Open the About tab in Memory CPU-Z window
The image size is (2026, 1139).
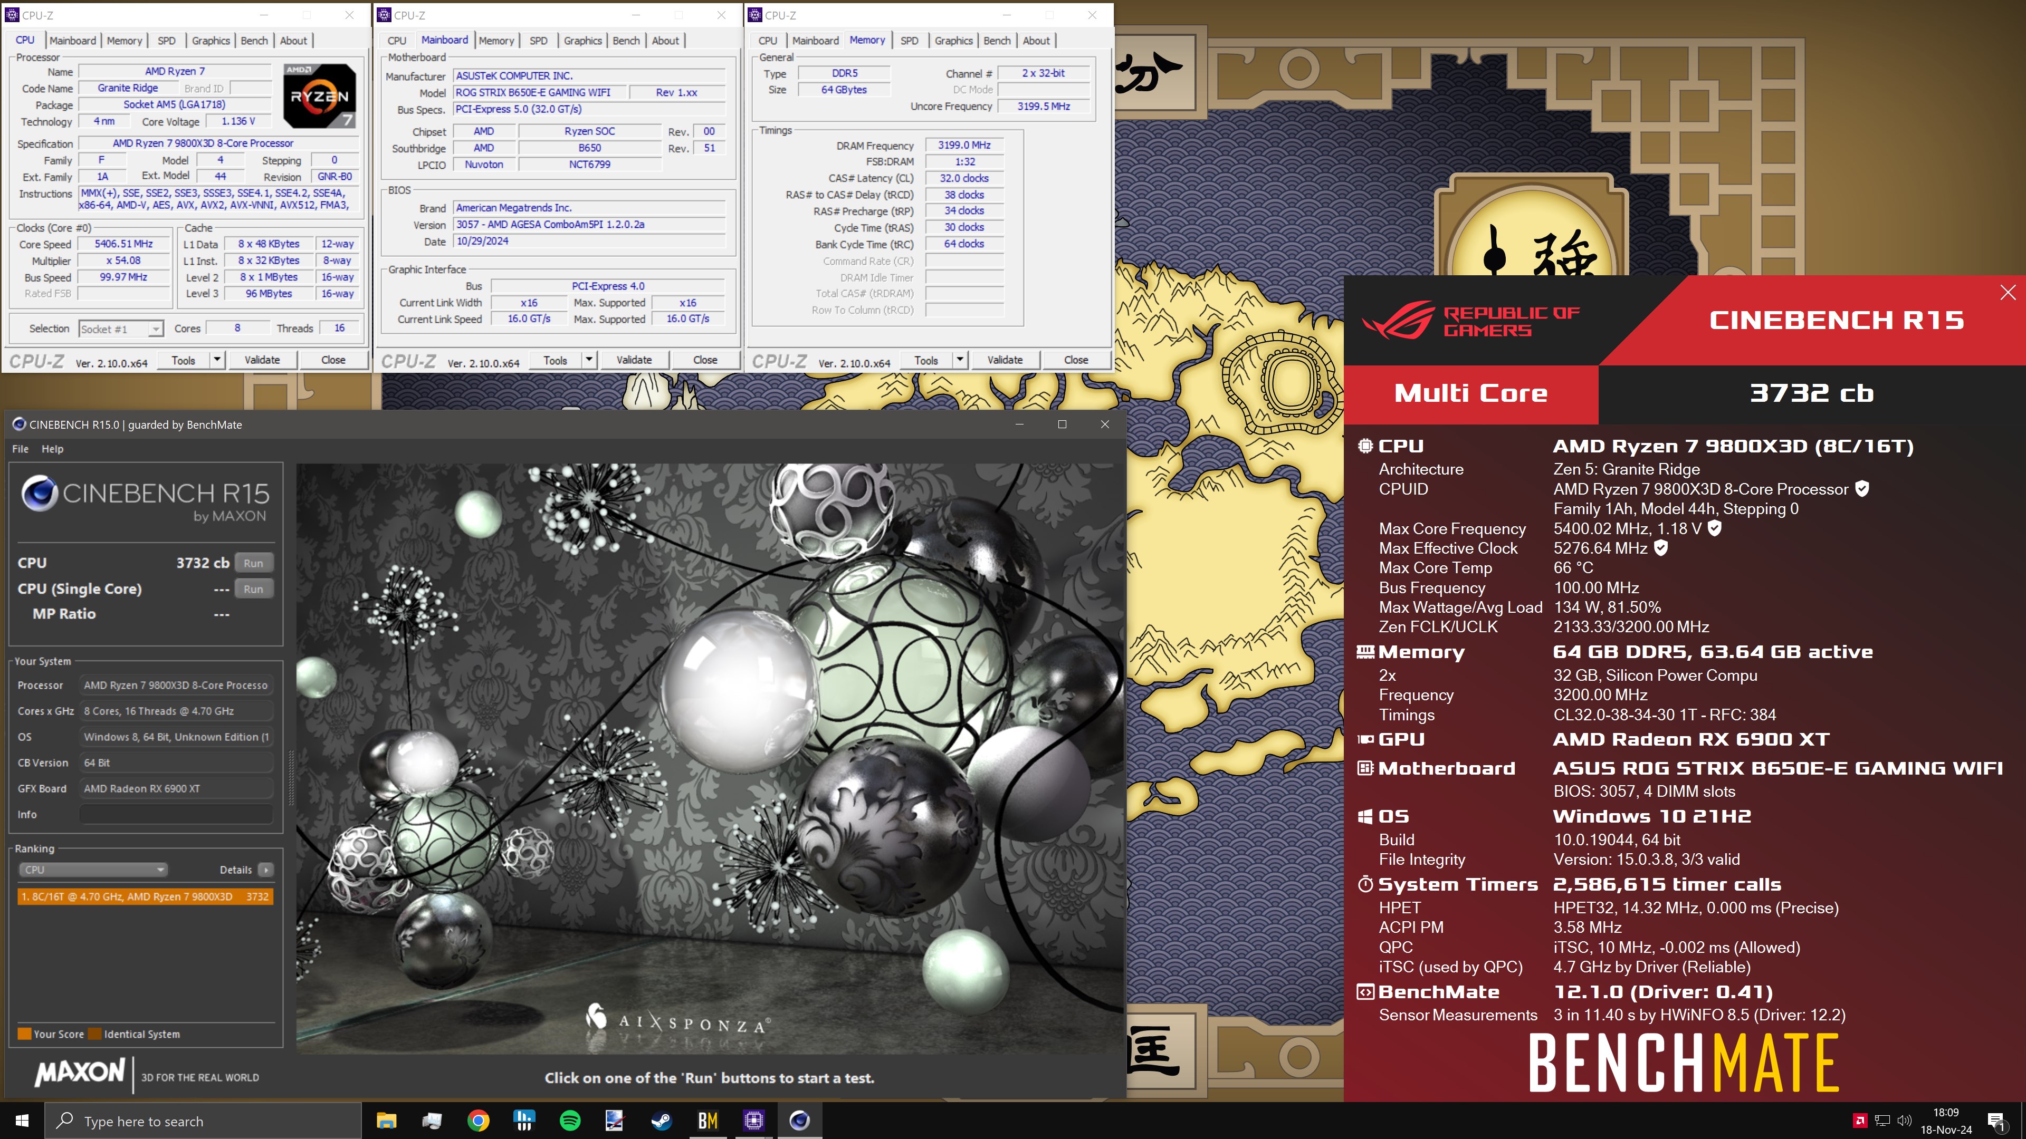1036,41
